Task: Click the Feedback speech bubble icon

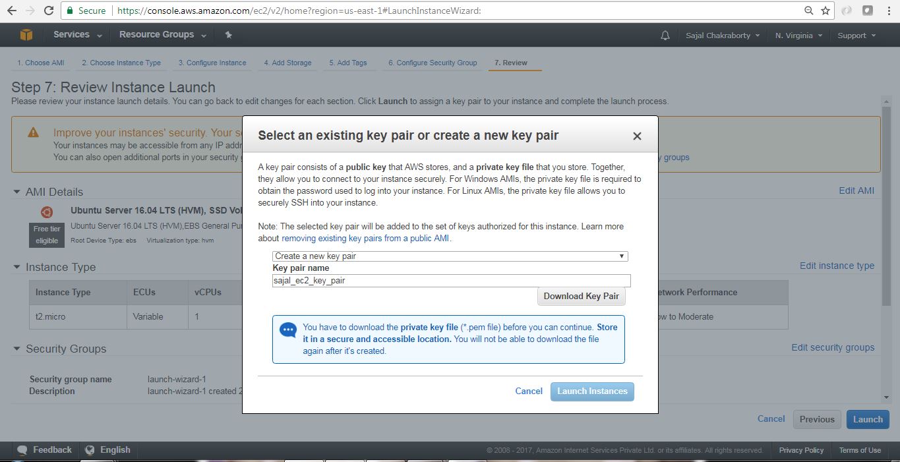Action: point(23,449)
